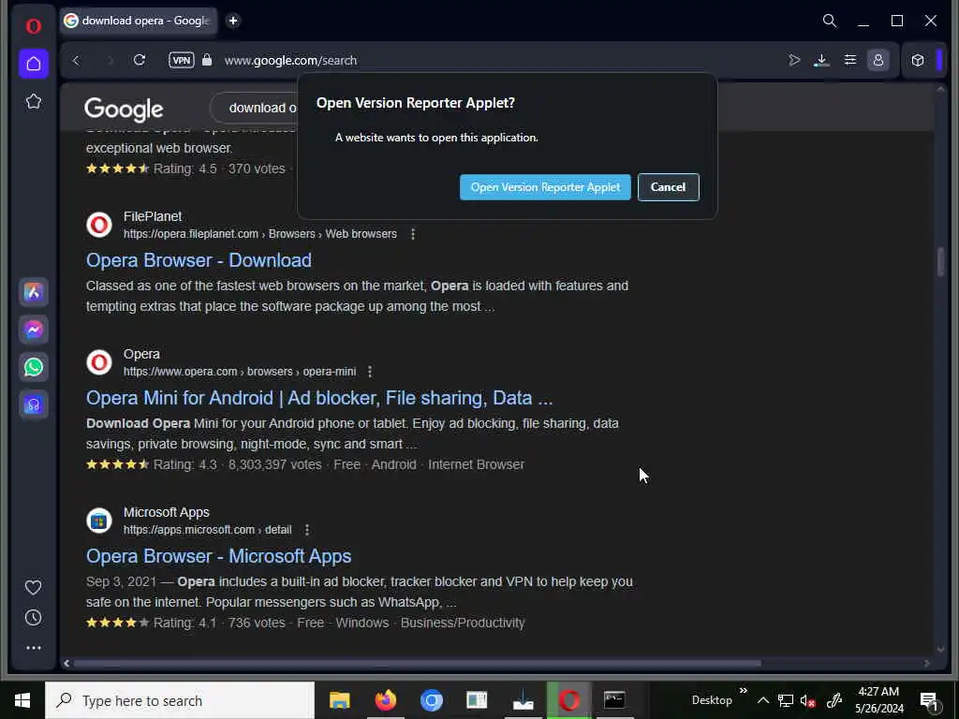This screenshot has width=959, height=719.
Task: Click the 'Microsoft Apps' site name
Action: pyautogui.click(x=167, y=512)
